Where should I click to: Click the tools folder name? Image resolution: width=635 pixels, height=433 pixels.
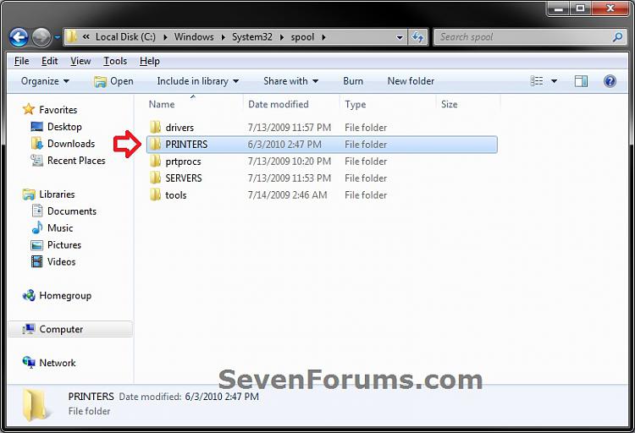pyautogui.click(x=176, y=195)
